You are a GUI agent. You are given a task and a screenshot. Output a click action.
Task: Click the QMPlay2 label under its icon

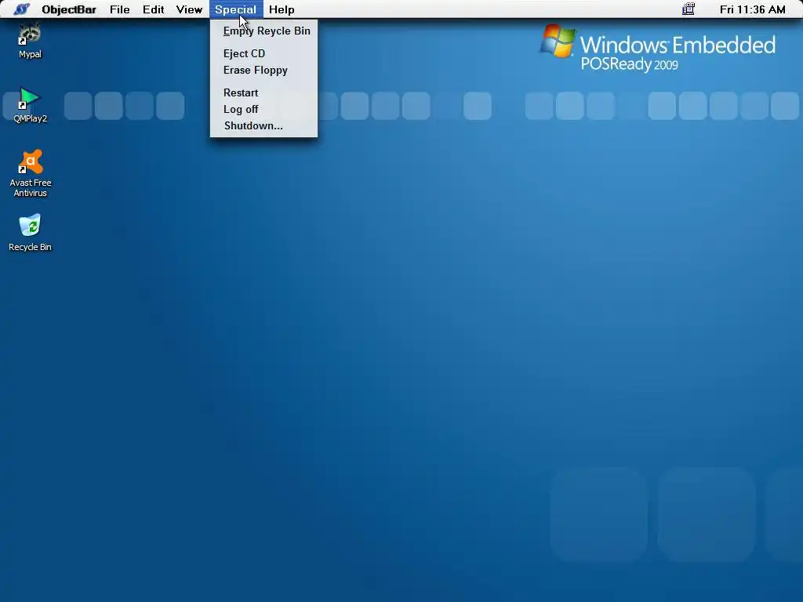[x=31, y=118]
